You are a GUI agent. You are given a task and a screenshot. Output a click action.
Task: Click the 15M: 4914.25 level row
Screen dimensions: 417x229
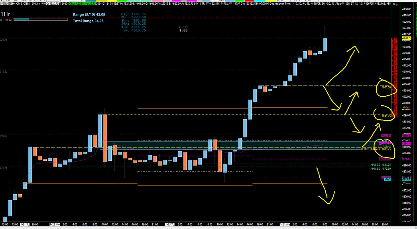tap(133, 27)
